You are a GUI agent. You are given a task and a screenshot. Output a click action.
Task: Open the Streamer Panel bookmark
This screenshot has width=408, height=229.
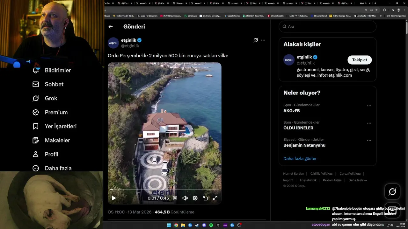(x=318, y=16)
